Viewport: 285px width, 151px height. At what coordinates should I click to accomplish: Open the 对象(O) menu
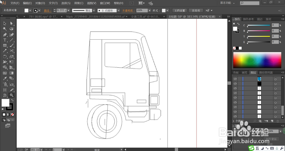click(x=40, y=3)
